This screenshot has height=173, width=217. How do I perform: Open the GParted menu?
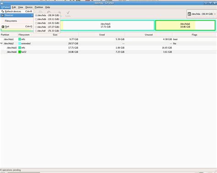5,7
